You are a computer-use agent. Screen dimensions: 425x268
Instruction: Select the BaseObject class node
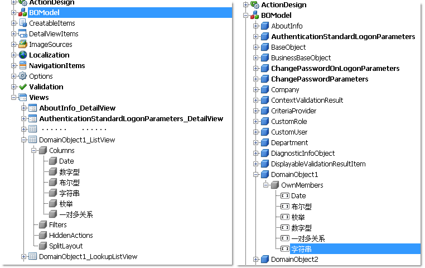[x=288, y=47]
